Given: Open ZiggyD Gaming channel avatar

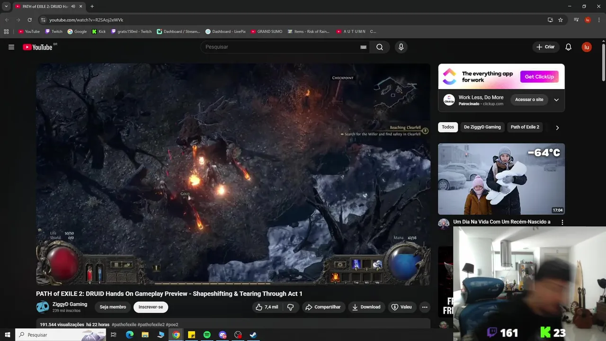Looking at the screenshot, I should click(x=42, y=307).
